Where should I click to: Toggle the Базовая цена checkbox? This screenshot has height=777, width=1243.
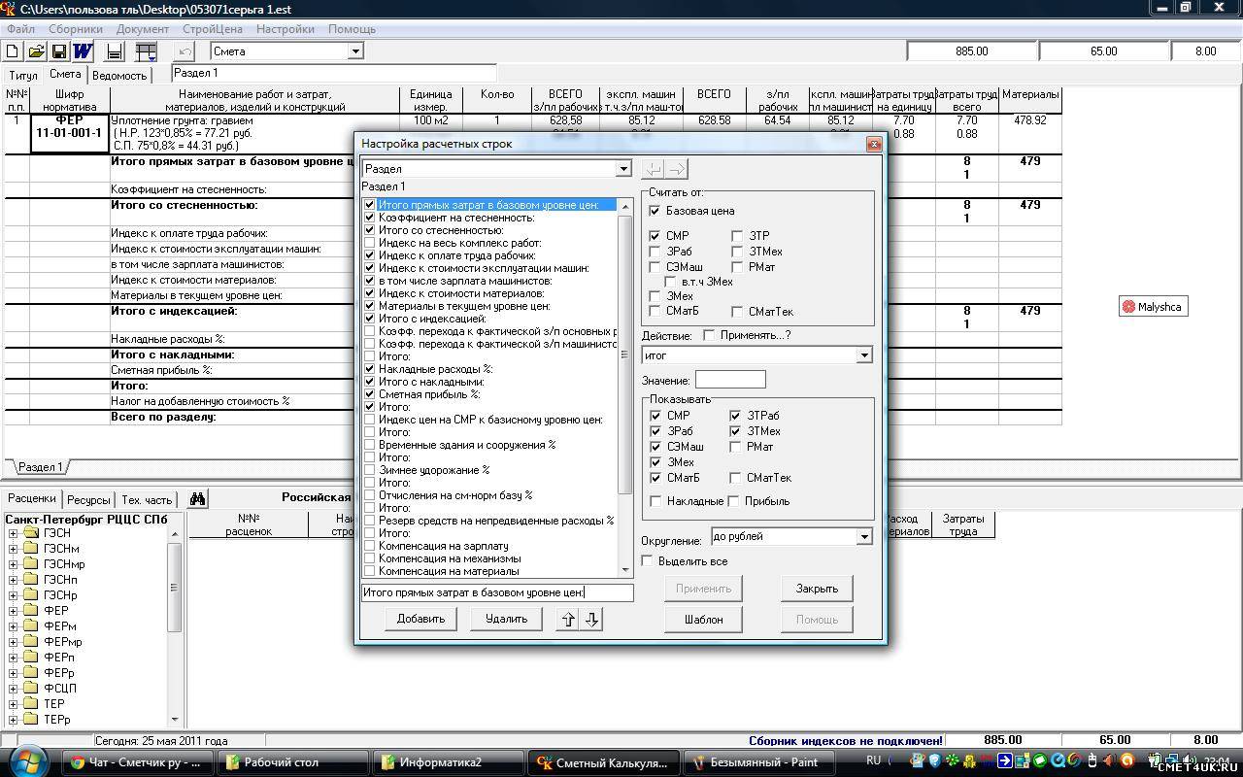click(x=655, y=211)
